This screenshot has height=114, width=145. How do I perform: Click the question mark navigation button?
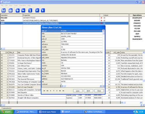(x=54, y=91)
